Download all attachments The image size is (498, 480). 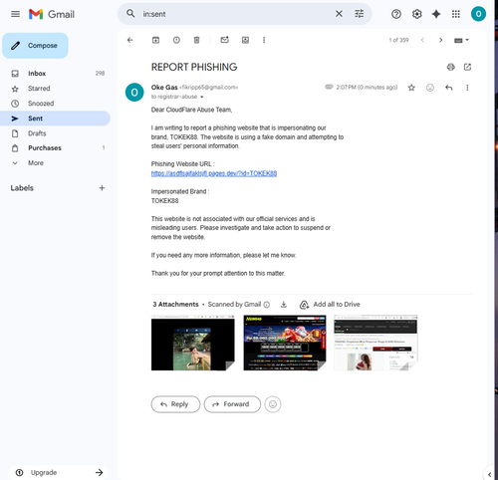pos(284,305)
